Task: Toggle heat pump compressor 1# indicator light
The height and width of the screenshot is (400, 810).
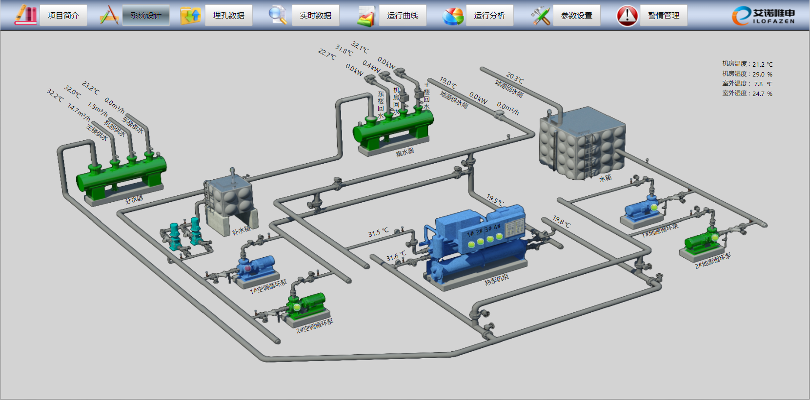Action: tap(471, 244)
